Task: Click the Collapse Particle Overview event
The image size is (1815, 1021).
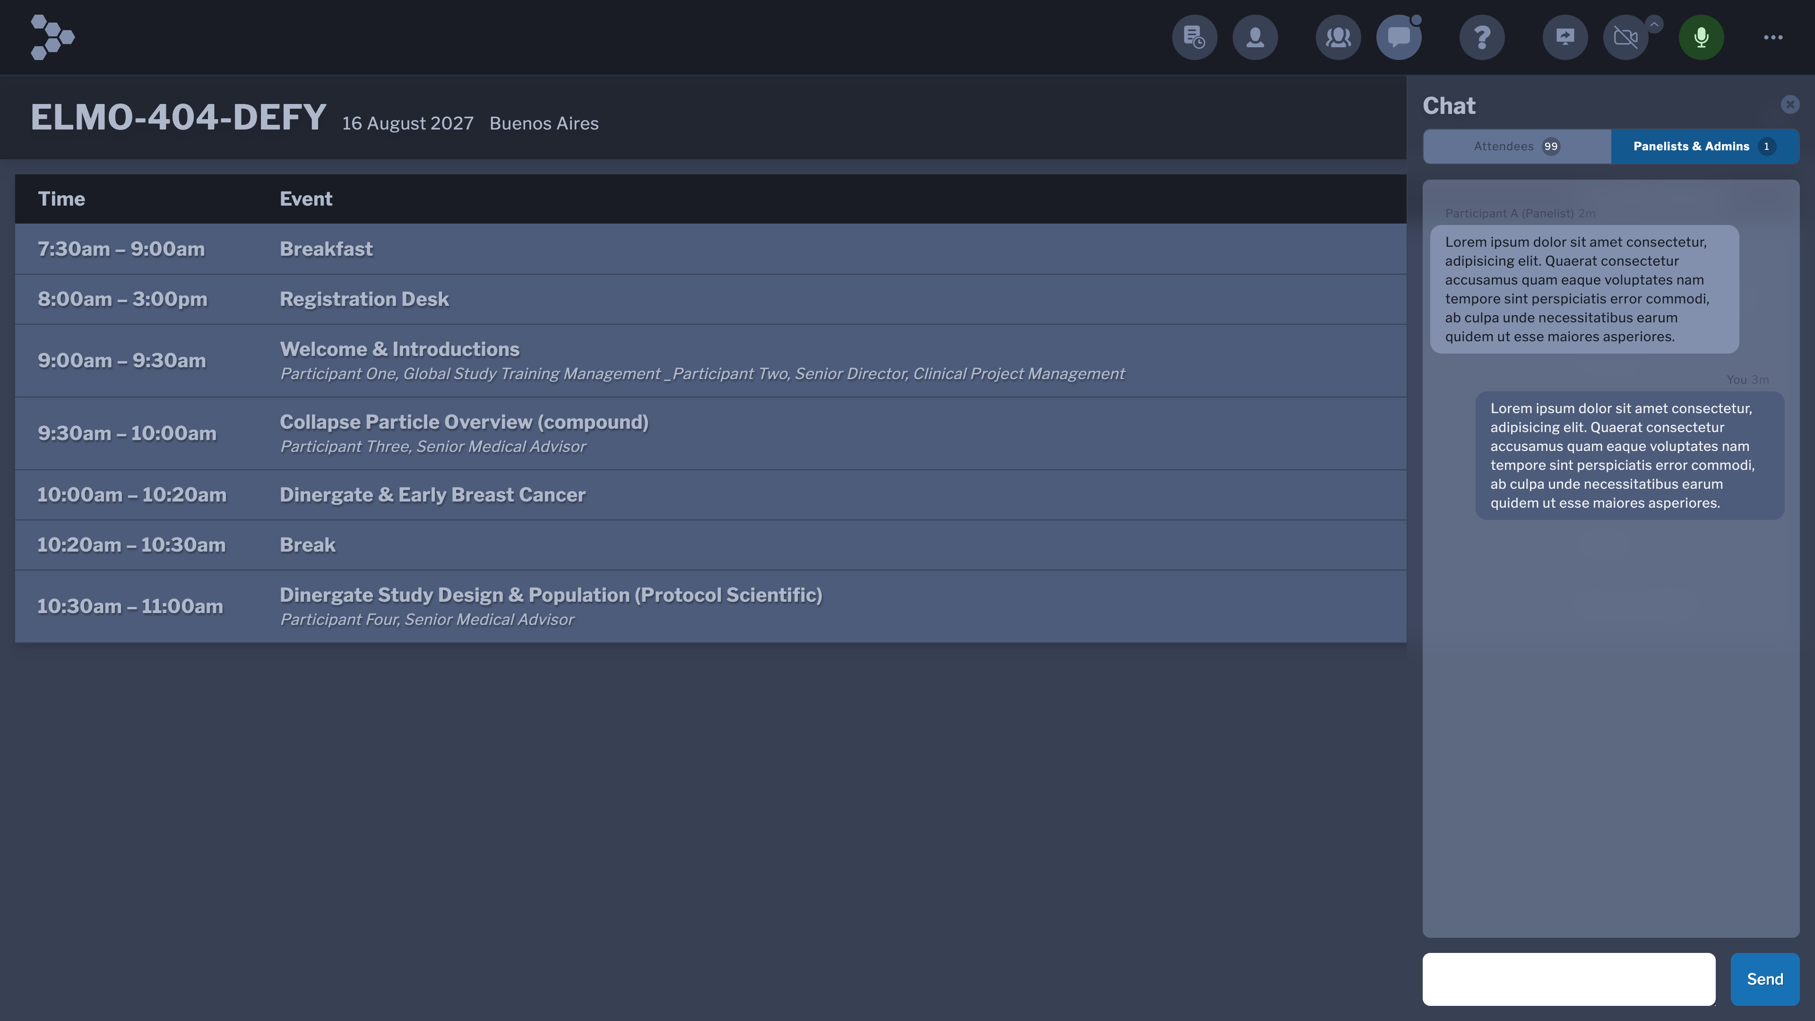Action: coord(464,423)
